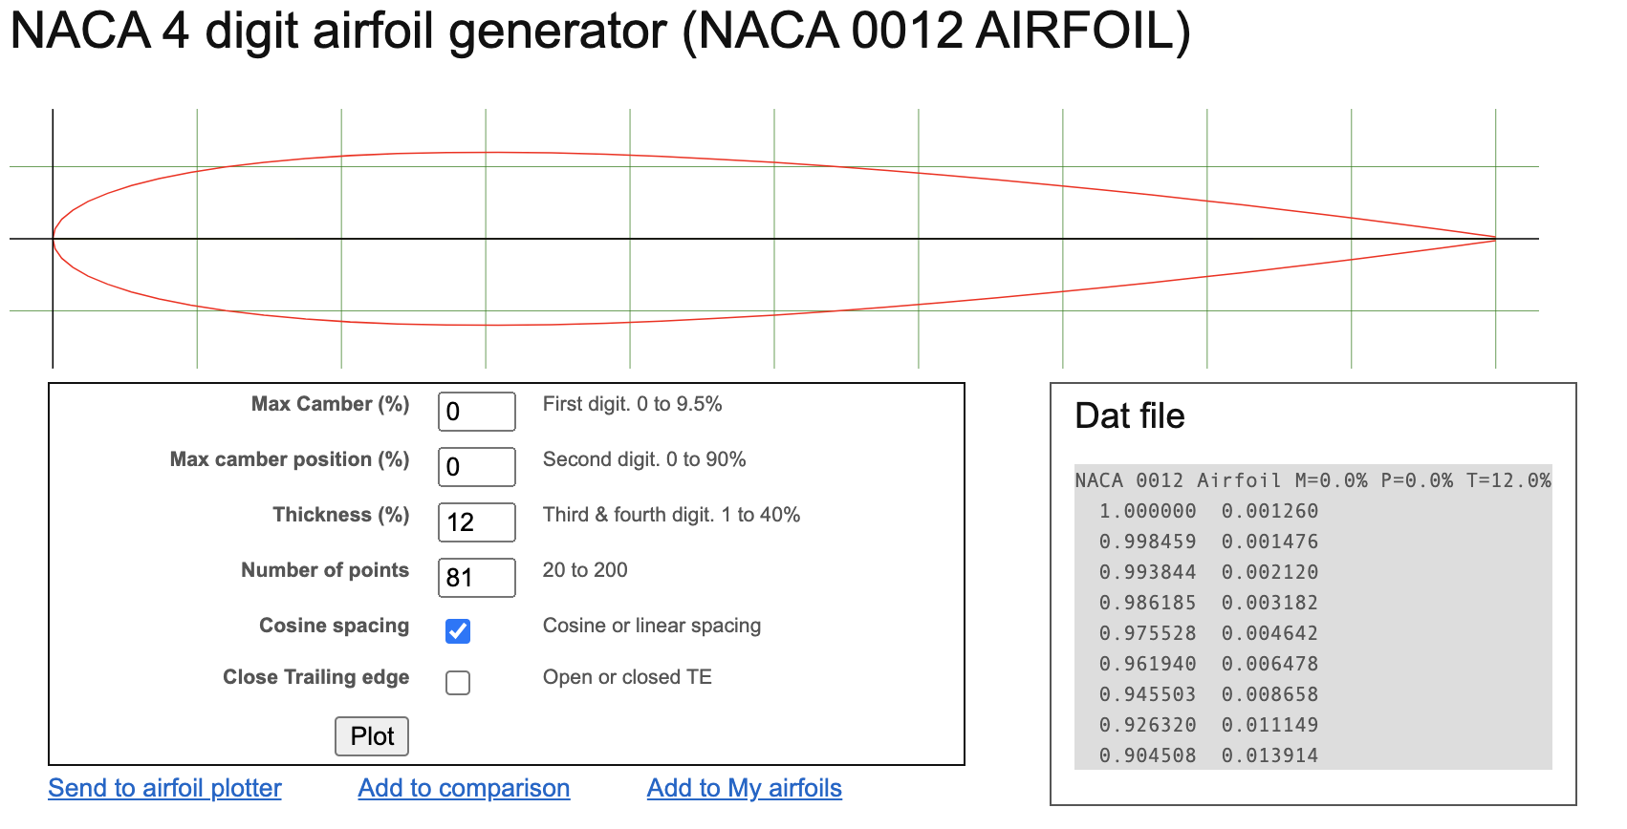Select the Thickness (%) input field

click(x=476, y=522)
